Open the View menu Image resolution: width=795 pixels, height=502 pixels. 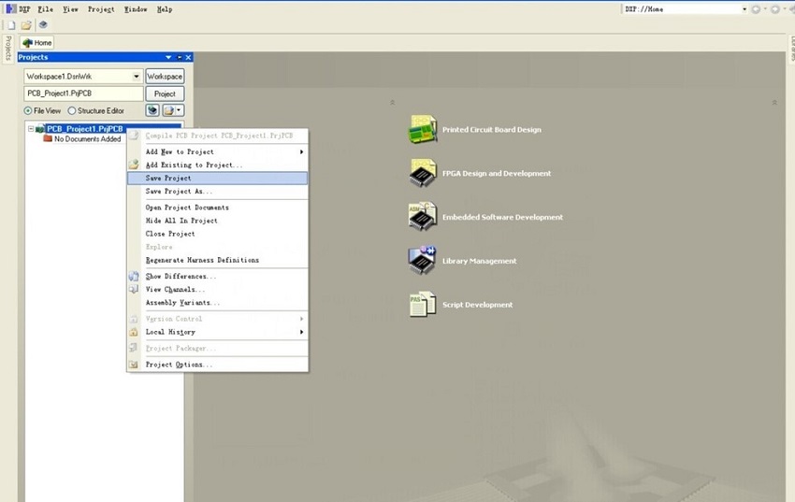pos(70,9)
